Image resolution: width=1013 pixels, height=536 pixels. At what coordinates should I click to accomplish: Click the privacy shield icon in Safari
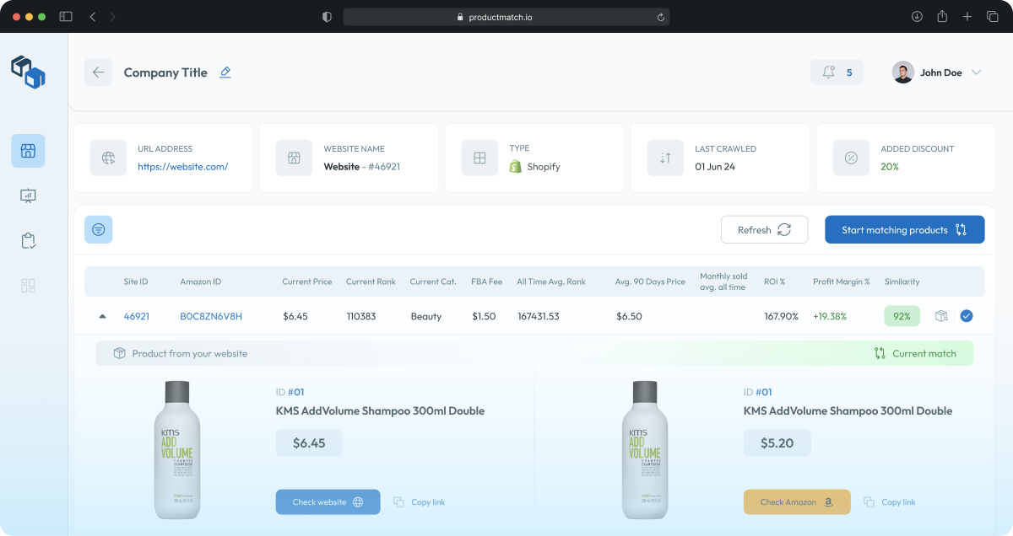(x=328, y=17)
